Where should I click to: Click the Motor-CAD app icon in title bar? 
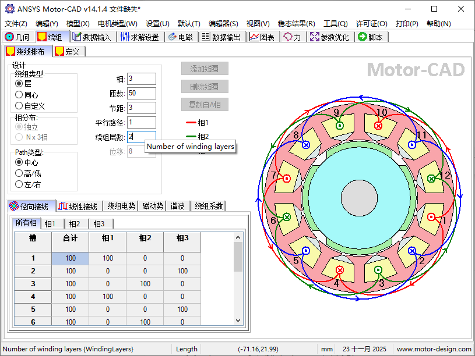pyautogui.click(x=10, y=9)
